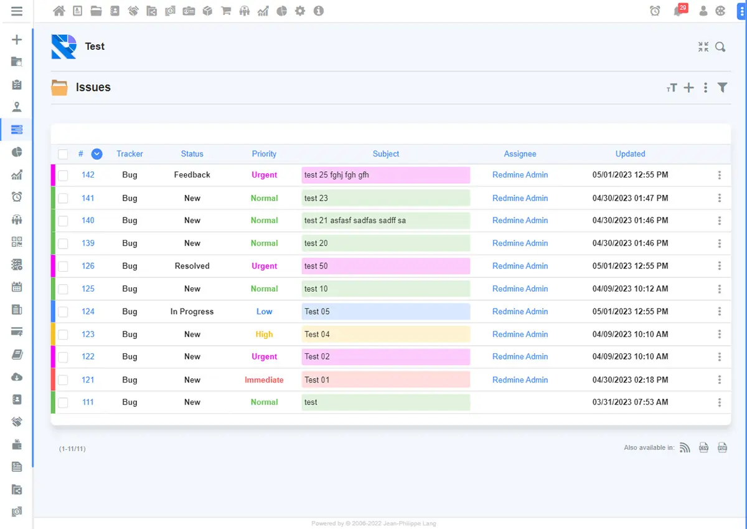
Task: Click Redmine Admin assignee for issue 123
Action: point(520,335)
